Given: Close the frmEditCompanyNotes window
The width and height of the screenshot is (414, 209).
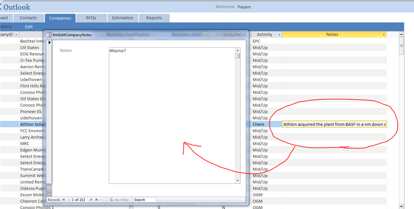Looking at the screenshot, I should point(239,33).
